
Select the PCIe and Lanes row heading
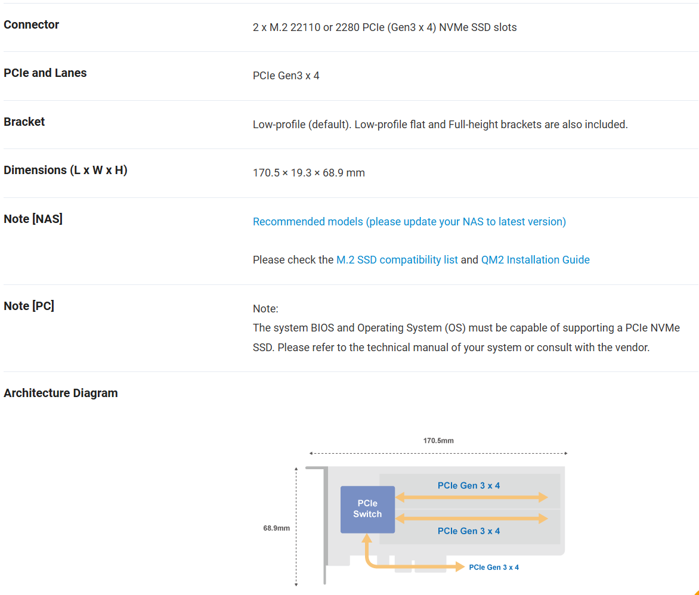click(45, 73)
